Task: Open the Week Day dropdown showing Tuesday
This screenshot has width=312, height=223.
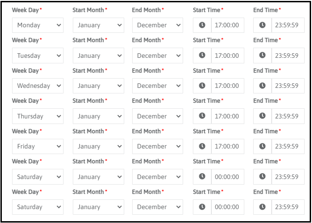Action: pyautogui.click(x=38, y=56)
